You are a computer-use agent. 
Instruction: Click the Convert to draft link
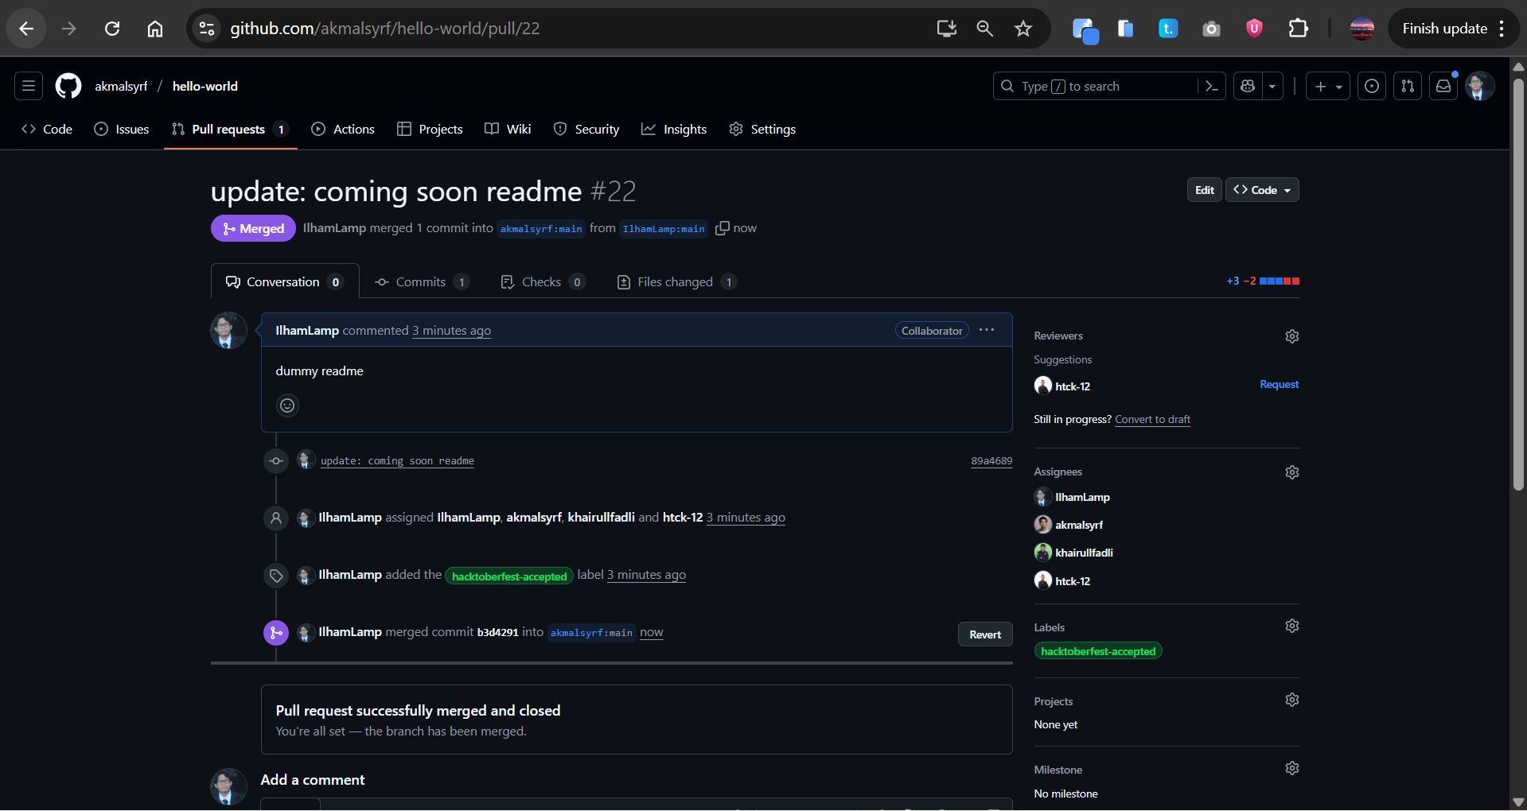click(x=1152, y=419)
